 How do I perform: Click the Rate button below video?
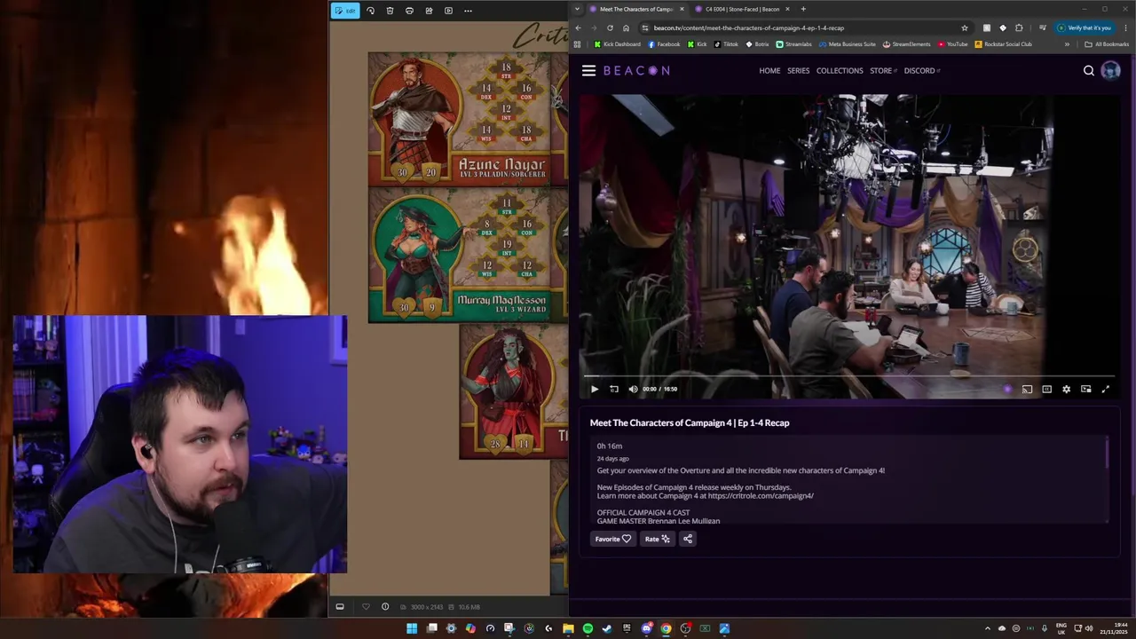[657, 539]
